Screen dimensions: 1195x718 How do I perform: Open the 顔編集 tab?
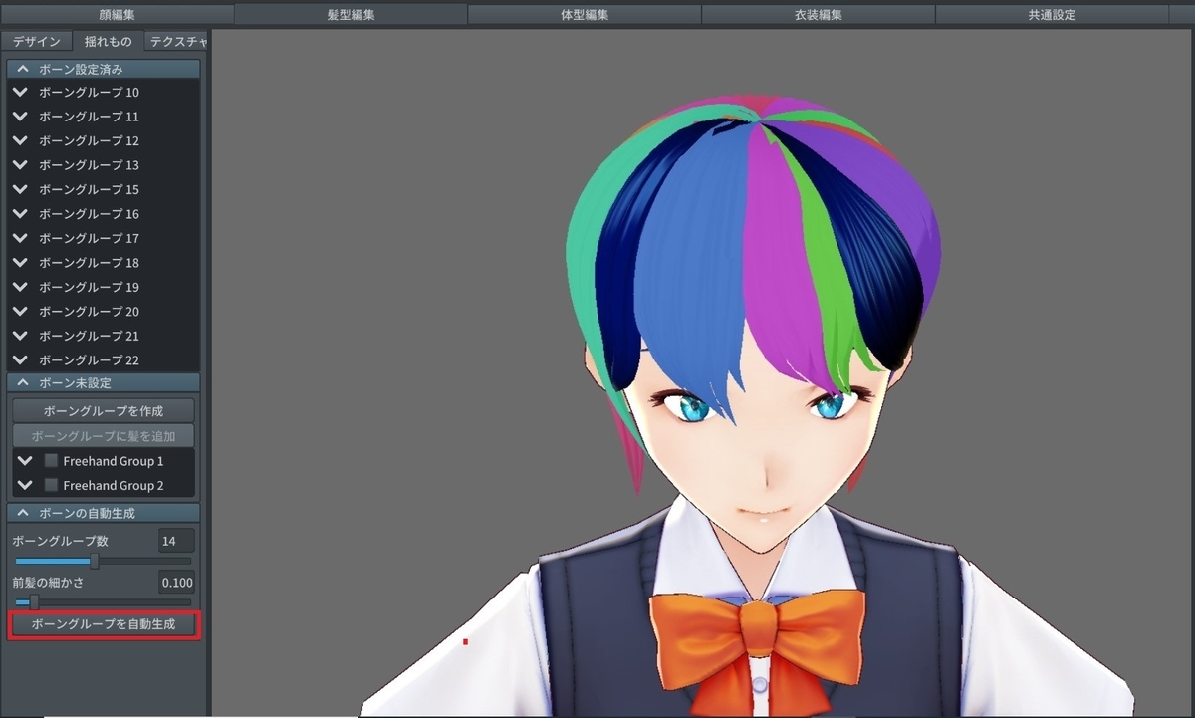117,14
